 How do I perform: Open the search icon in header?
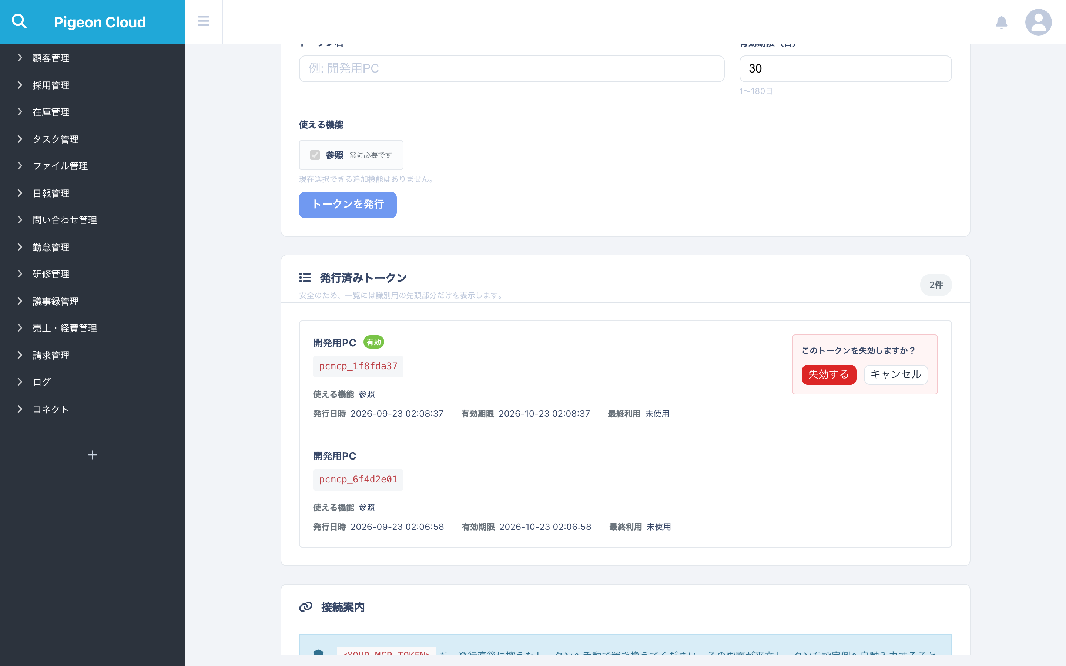coord(19,21)
